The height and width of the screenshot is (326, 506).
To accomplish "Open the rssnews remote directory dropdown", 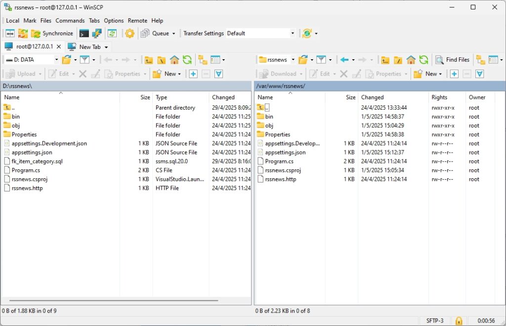I will 293,60.
